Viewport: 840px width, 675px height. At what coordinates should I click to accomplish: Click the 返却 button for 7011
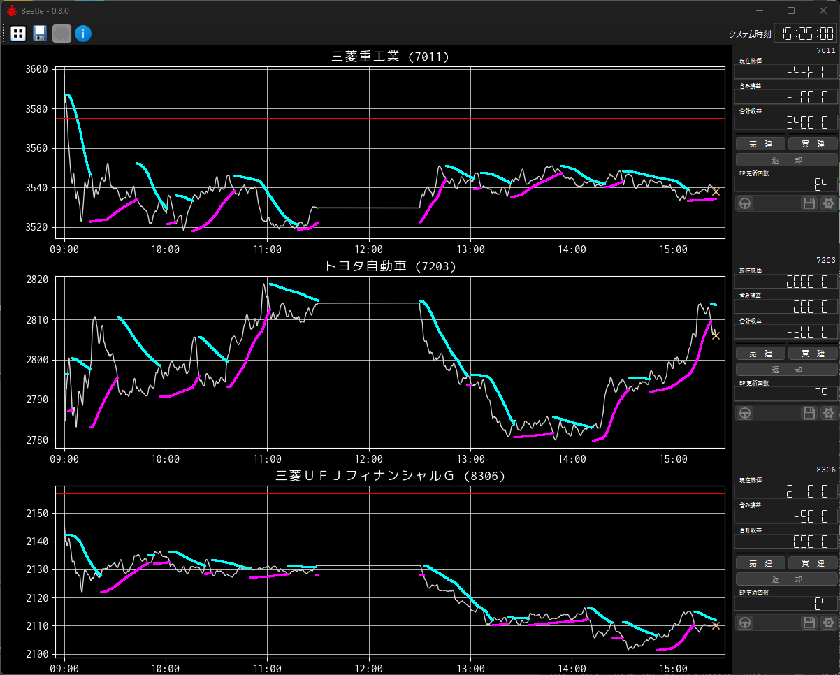(x=787, y=160)
